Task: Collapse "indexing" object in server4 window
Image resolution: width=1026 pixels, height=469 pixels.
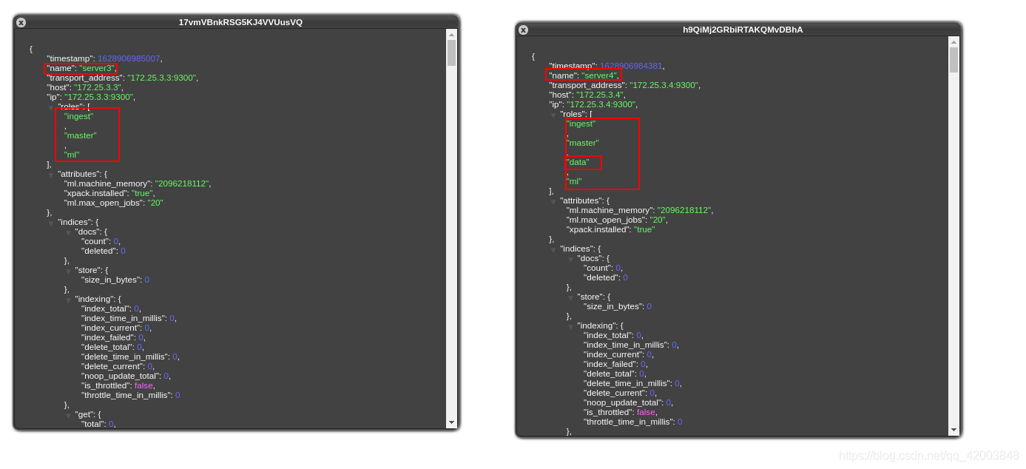Action: [570, 326]
